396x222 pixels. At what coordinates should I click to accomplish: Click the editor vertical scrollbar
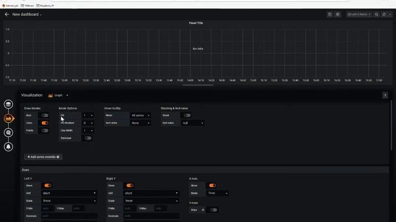[x=392, y=126]
